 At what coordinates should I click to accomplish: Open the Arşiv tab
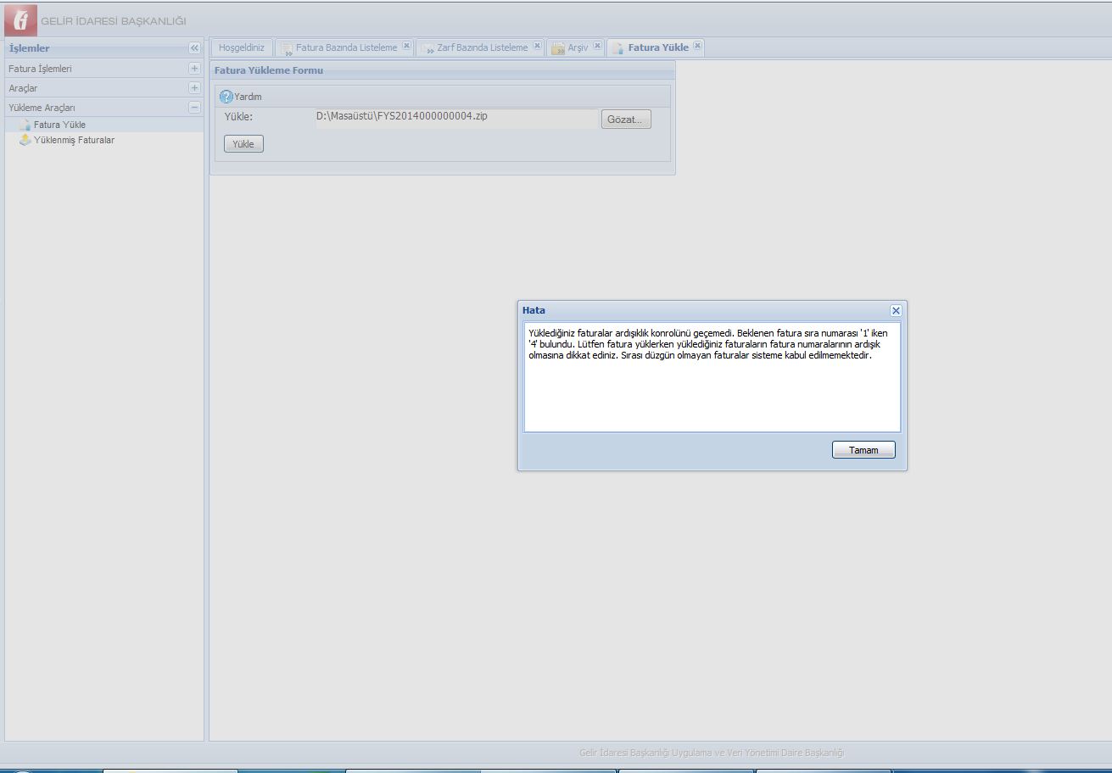pos(577,47)
